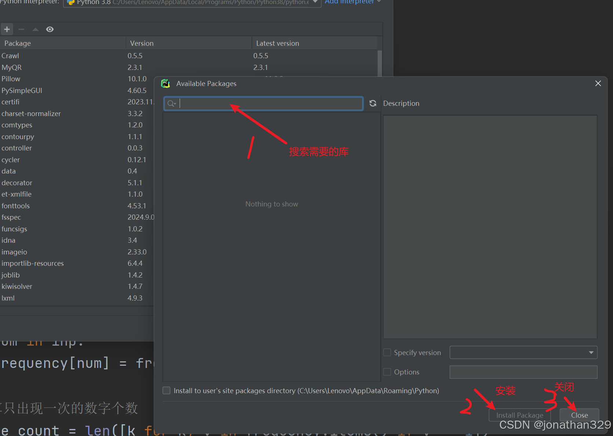
Task: Enable the Specify version checkbox
Action: pos(387,353)
